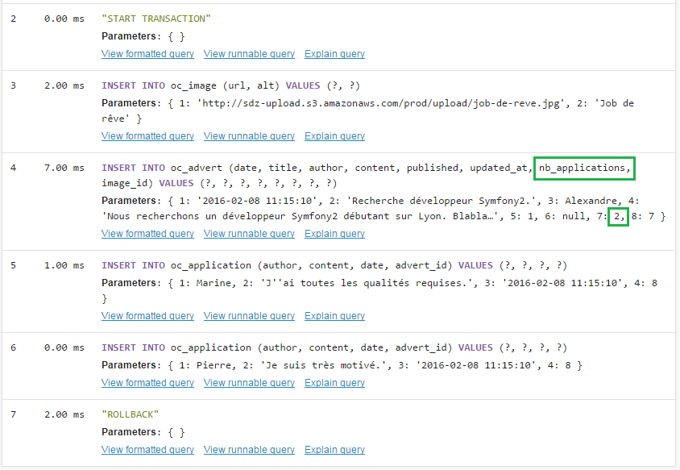
Task: Explain query for ROLLBACK
Action: click(334, 450)
